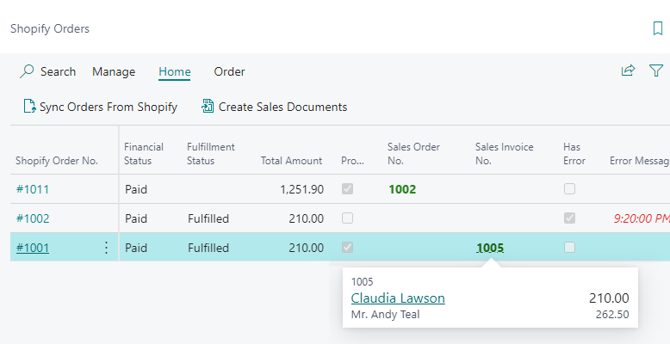
Task: Click the Search label
Action: point(58,71)
